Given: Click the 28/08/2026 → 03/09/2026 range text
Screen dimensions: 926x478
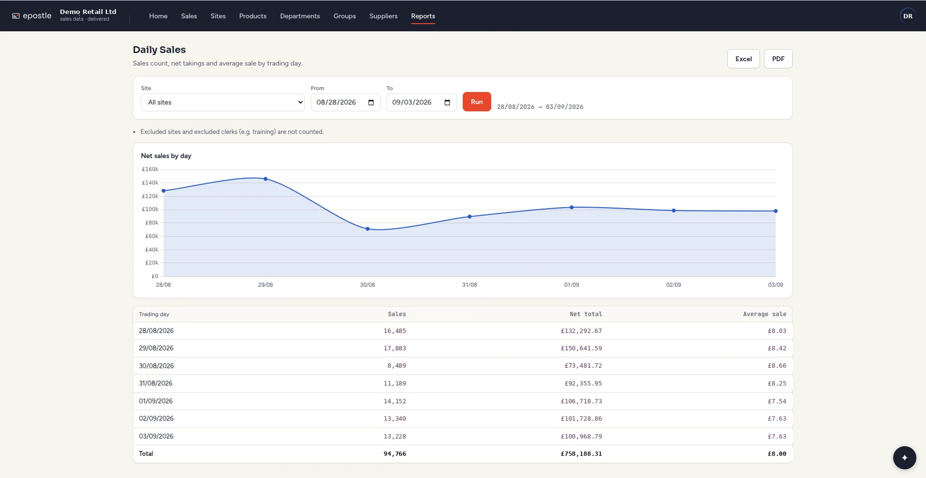Looking at the screenshot, I should point(540,107).
